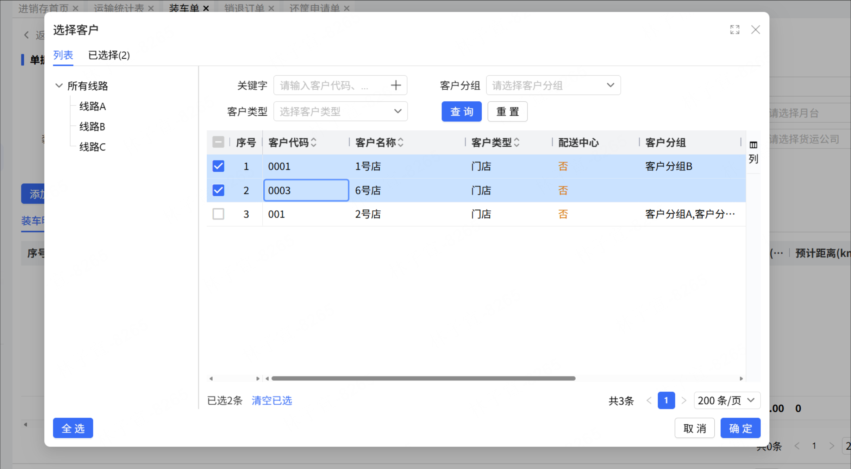
Task: Select 线路B in the route tree
Action: pyautogui.click(x=92, y=127)
